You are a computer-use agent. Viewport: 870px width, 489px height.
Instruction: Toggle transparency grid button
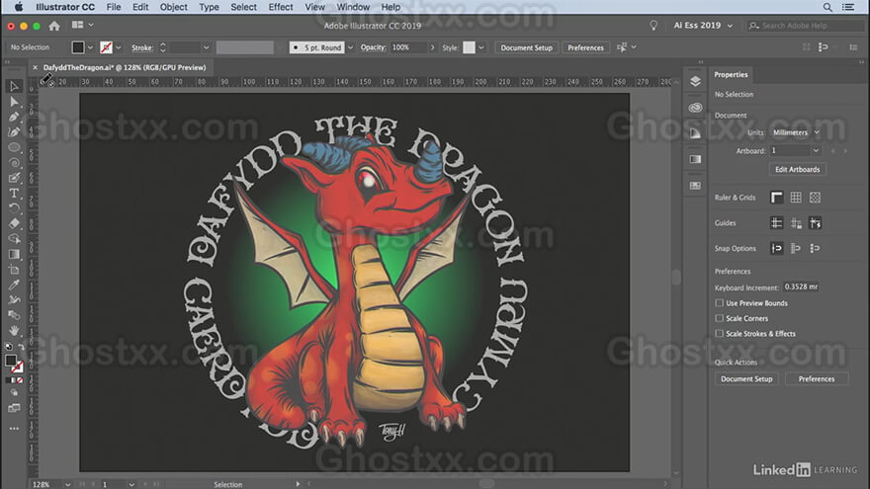point(815,198)
